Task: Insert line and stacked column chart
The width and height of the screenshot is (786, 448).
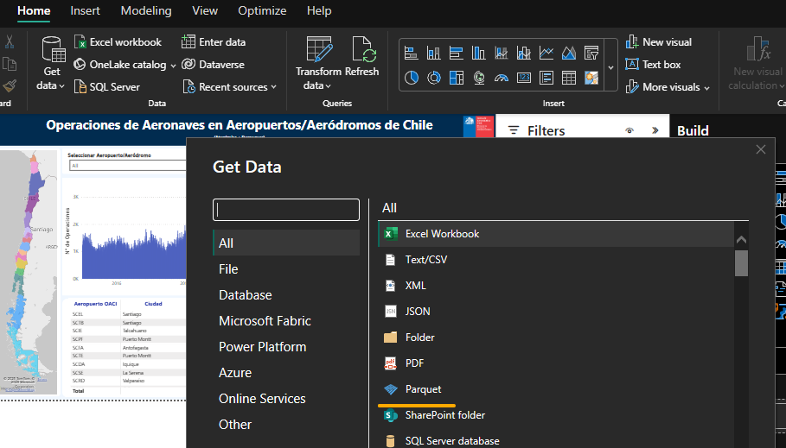Action: click(502, 53)
